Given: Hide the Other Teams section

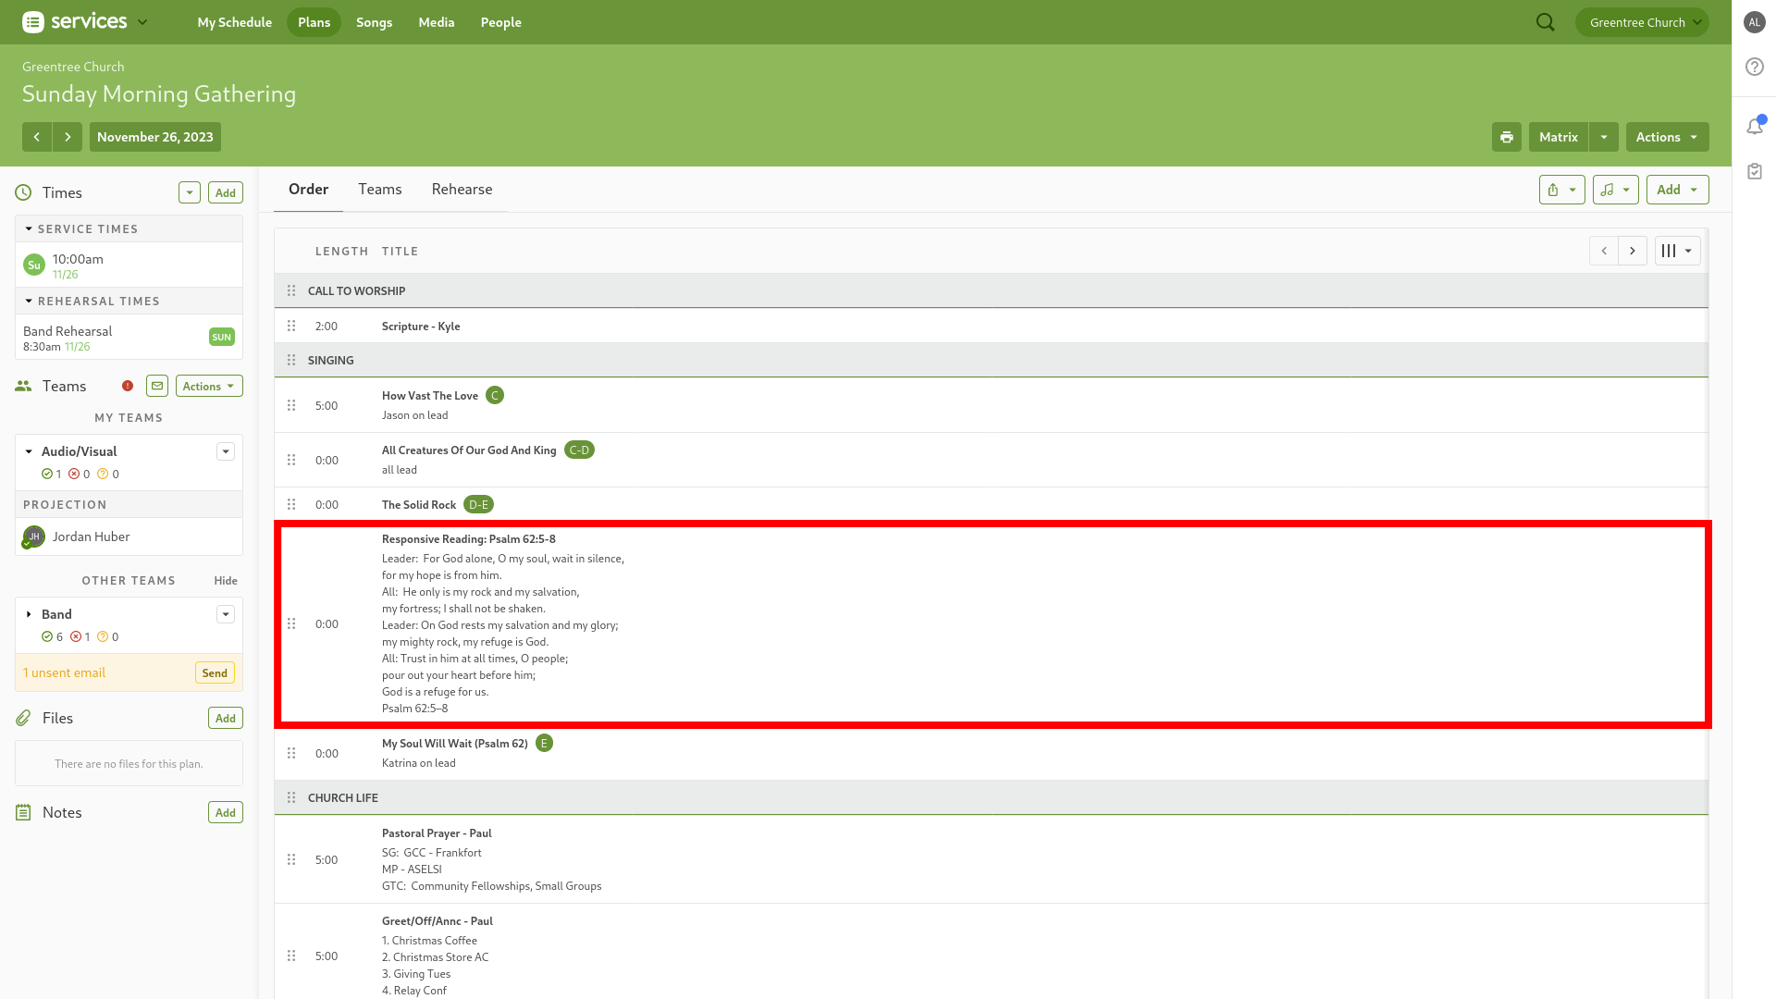Looking at the screenshot, I should [226, 581].
